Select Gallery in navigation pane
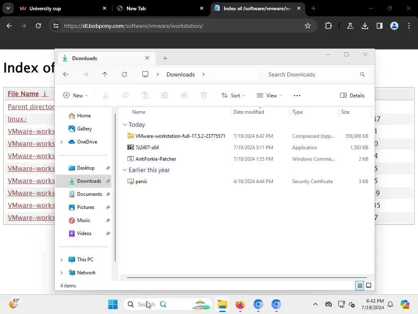This screenshot has height=314, width=418. coord(84,129)
